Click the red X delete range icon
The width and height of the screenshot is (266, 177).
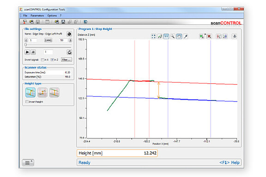click(209, 36)
